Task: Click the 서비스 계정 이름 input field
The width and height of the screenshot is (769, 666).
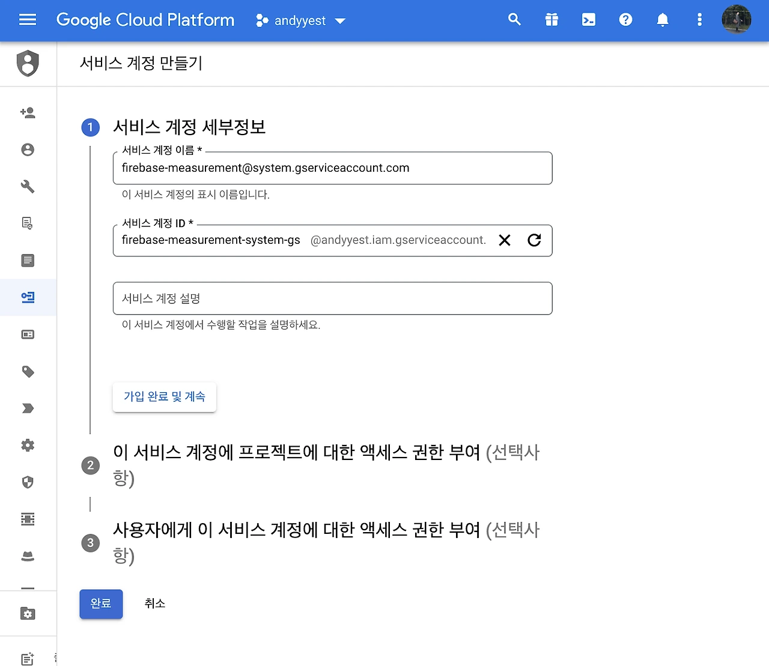Action: 332,168
